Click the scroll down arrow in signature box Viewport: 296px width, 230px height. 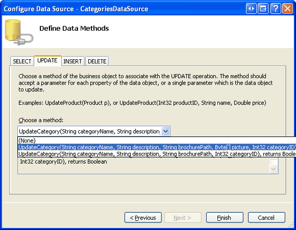pyautogui.click(x=273, y=169)
